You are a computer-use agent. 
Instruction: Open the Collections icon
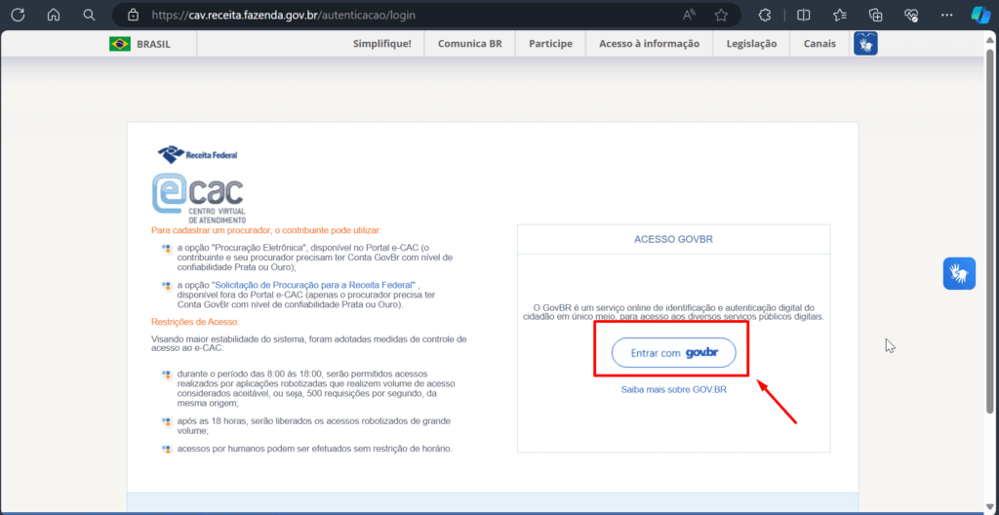tap(876, 15)
